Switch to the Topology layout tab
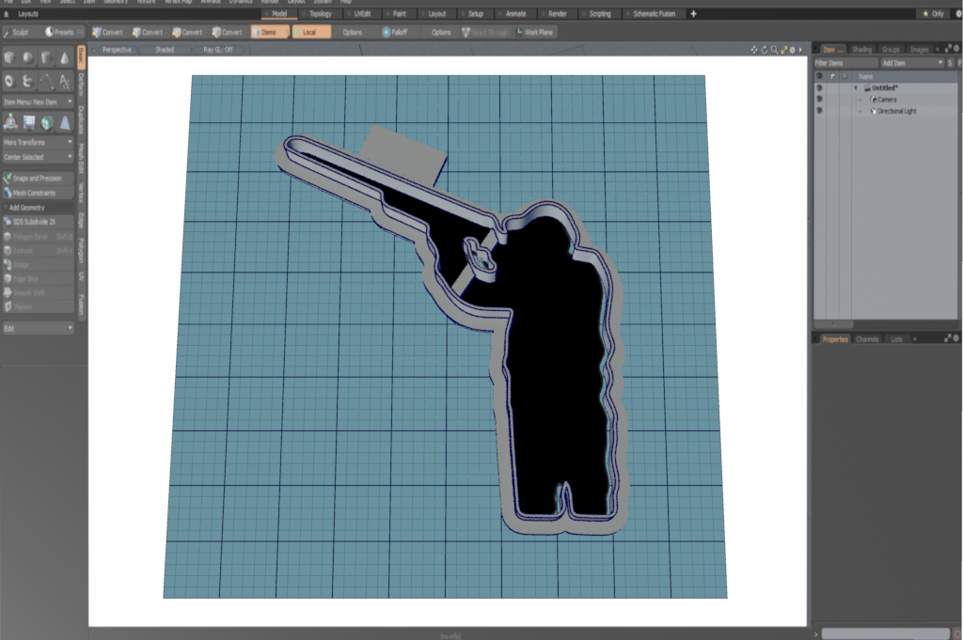Screen dimensions: 963x640 pyautogui.click(x=320, y=13)
